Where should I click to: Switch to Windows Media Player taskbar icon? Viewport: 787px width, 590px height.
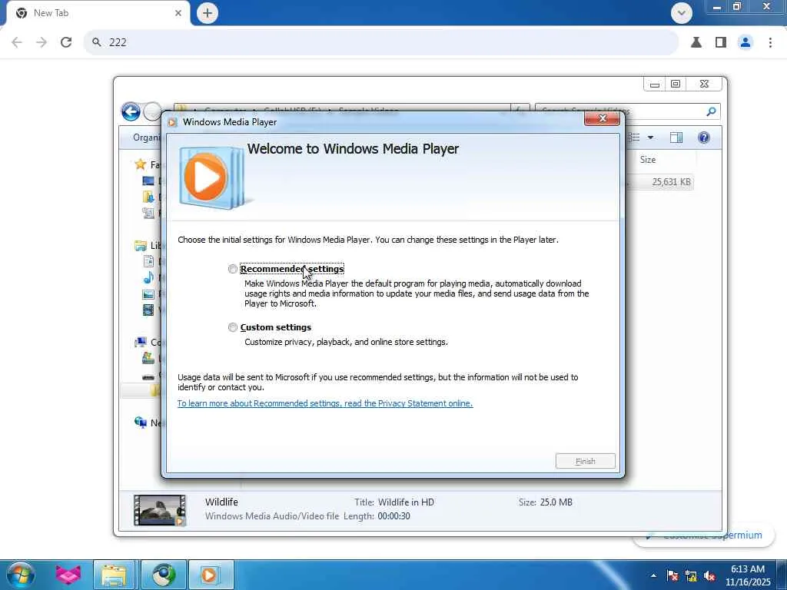click(211, 575)
